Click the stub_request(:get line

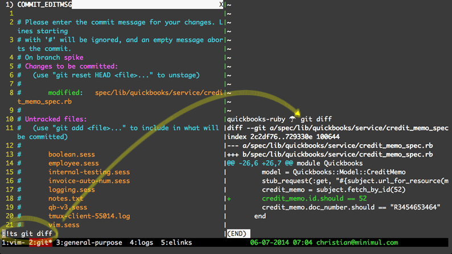(x=355, y=181)
